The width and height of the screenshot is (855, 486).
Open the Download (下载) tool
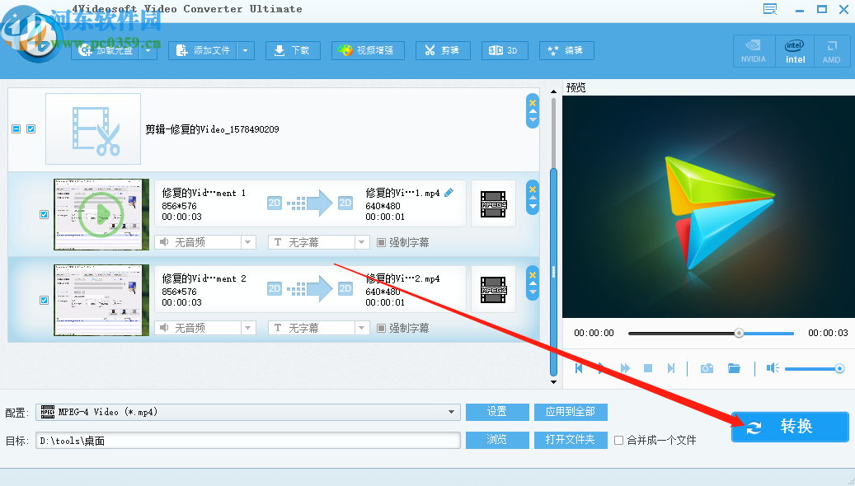coord(292,51)
